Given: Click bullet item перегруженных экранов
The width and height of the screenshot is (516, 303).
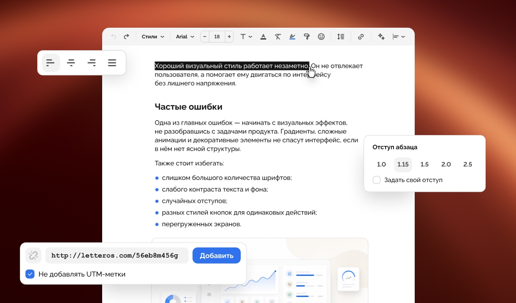Looking at the screenshot, I should tap(201, 224).
